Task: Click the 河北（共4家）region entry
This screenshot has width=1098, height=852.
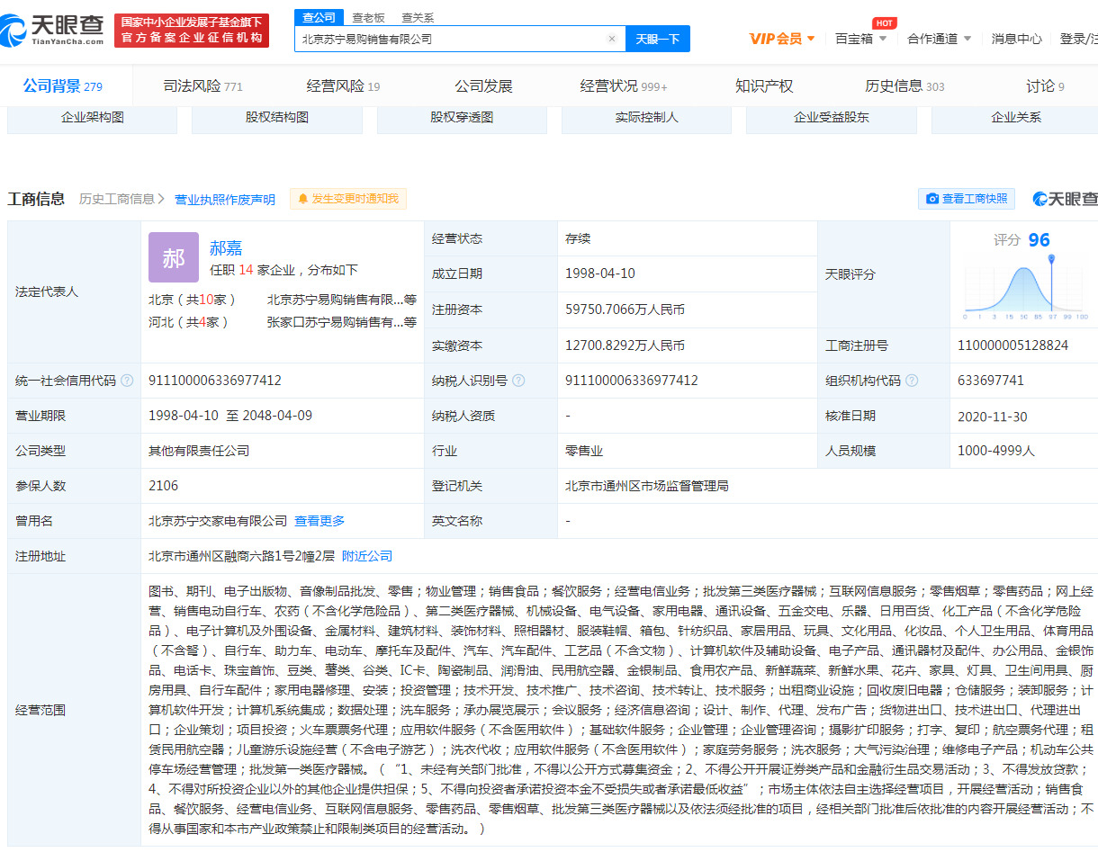Action: [189, 322]
